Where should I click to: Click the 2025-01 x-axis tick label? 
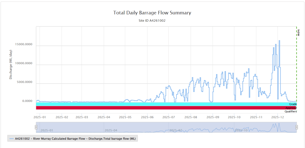point(40,117)
